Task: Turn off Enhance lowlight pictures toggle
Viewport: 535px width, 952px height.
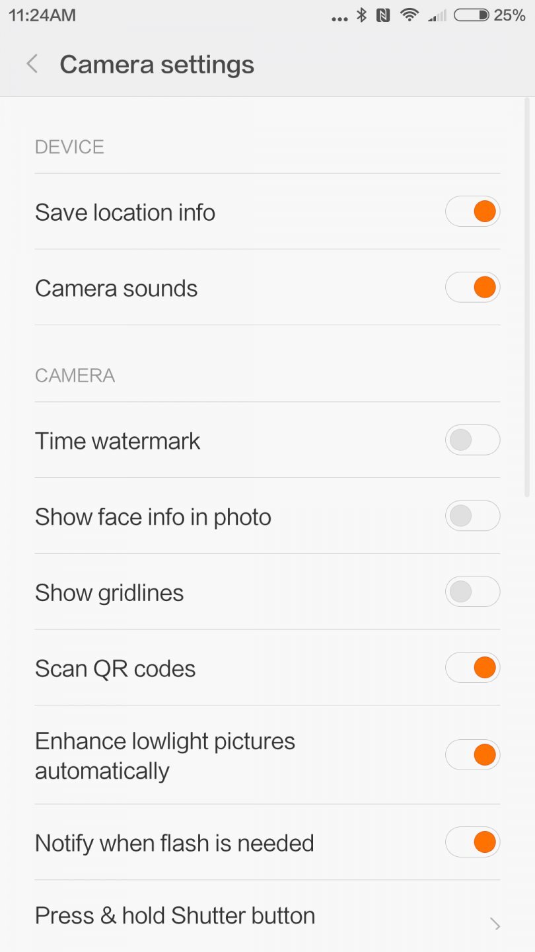Action: tap(472, 756)
